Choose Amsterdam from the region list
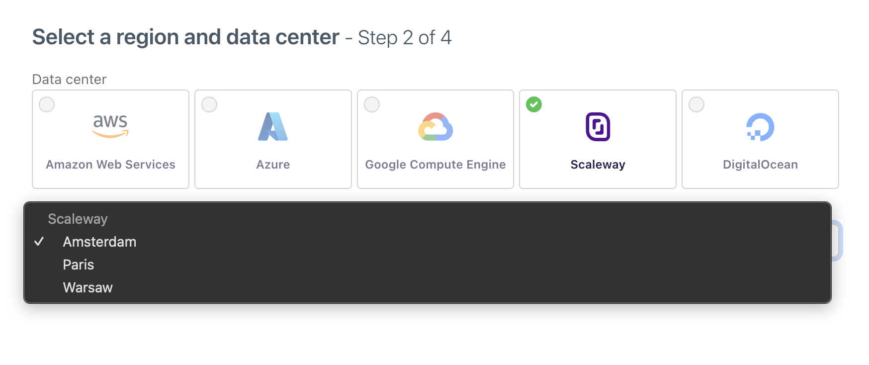869x365 pixels. point(99,242)
